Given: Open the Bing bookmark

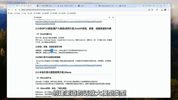Looking at the screenshot, I should (x=24, y=13).
